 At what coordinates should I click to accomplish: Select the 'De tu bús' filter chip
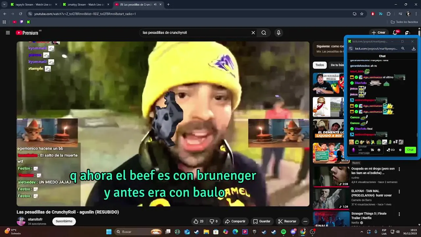click(336, 65)
